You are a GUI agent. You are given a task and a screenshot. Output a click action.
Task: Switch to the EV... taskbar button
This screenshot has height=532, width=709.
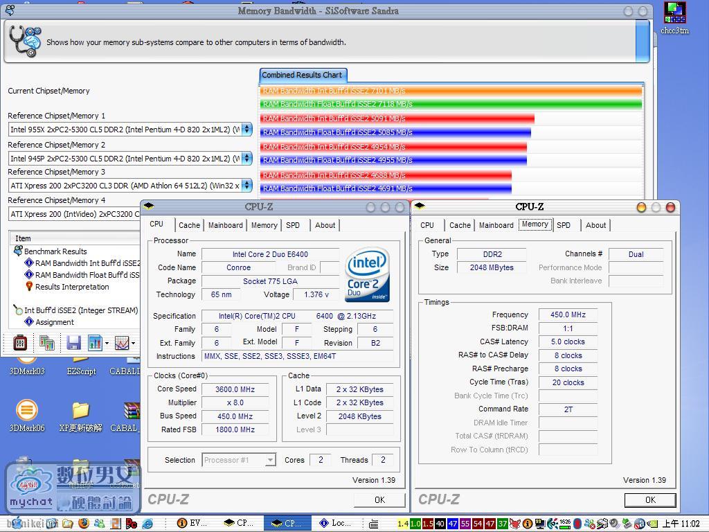(x=192, y=524)
